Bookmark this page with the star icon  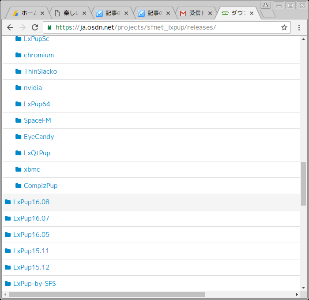click(x=284, y=27)
